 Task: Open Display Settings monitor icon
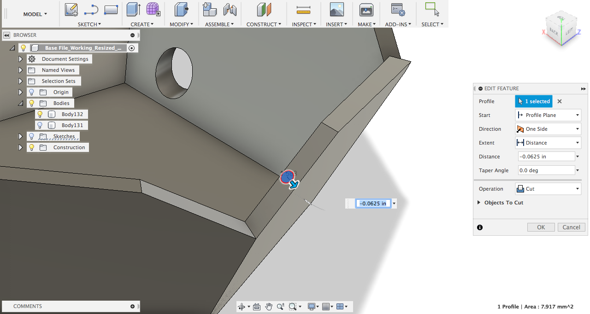click(x=312, y=307)
